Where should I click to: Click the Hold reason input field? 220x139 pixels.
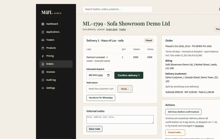pos(101,89)
